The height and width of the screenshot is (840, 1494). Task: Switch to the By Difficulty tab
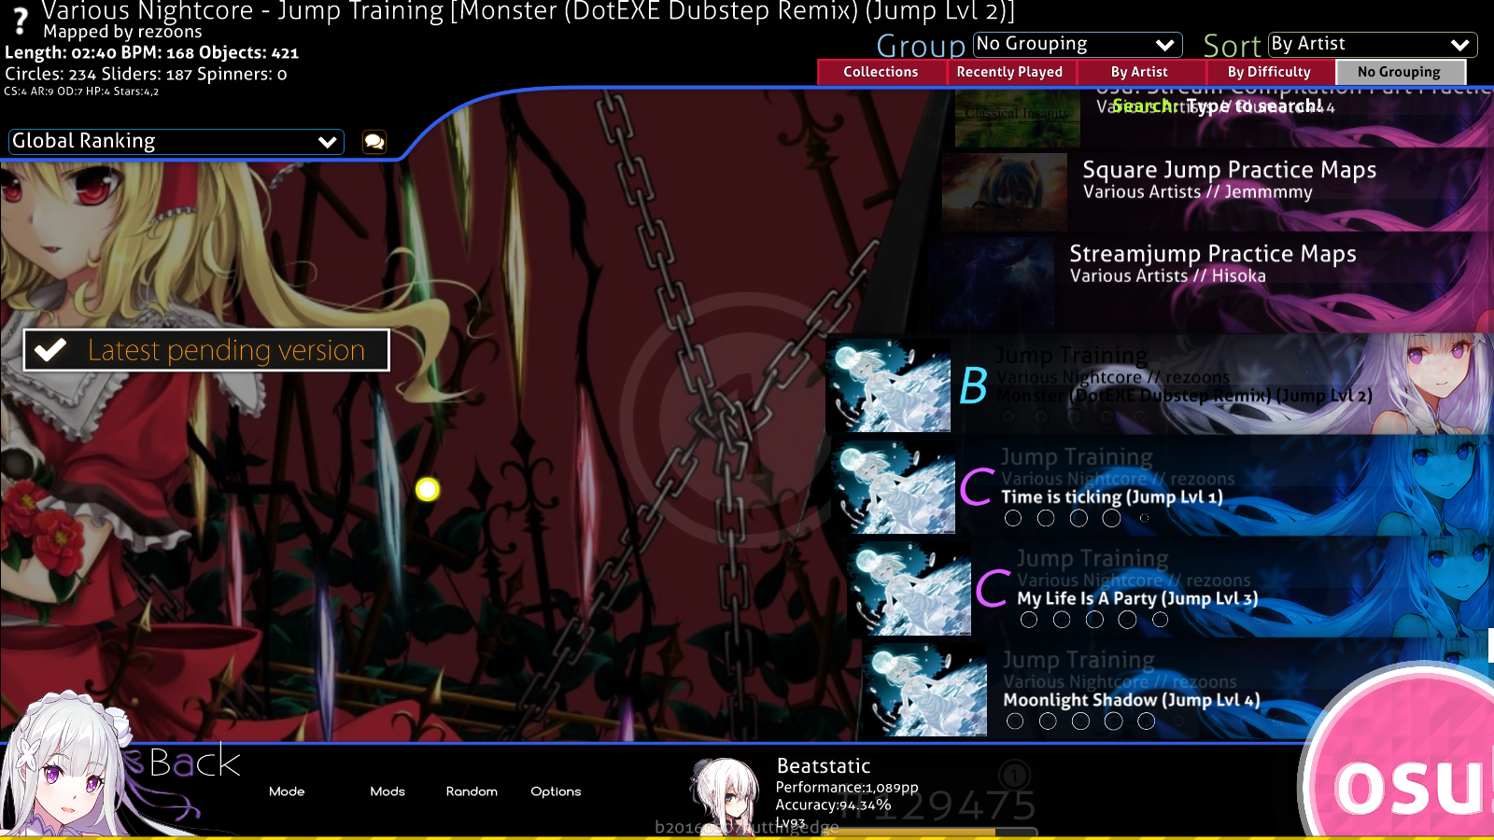(x=1269, y=72)
